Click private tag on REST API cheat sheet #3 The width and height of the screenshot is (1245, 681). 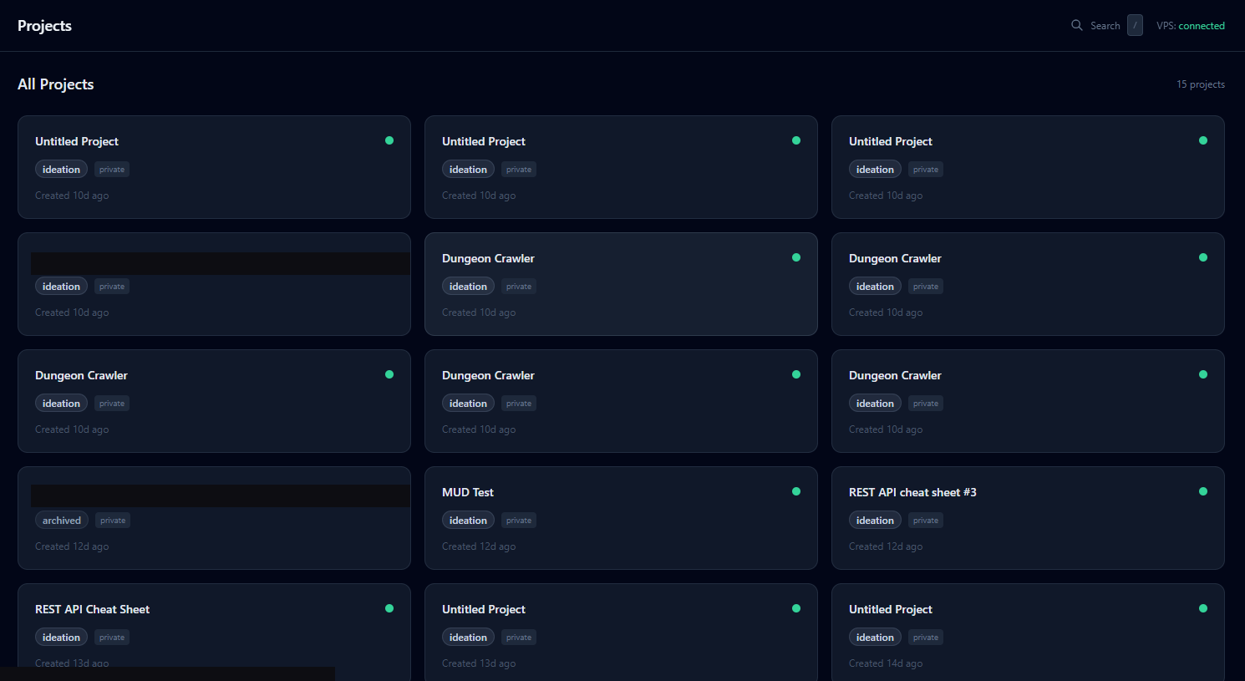pyautogui.click(x=926, y=521)
